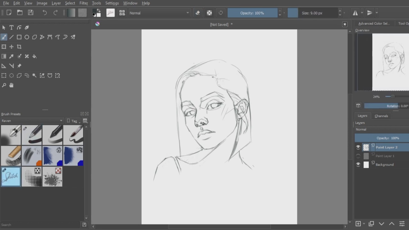Hide Paint Layer 2 visibility
The height and width of the screenshot is (230, 409).
tap(358, 147)
